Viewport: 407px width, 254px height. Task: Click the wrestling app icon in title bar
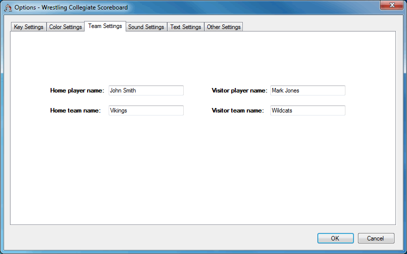8,7
